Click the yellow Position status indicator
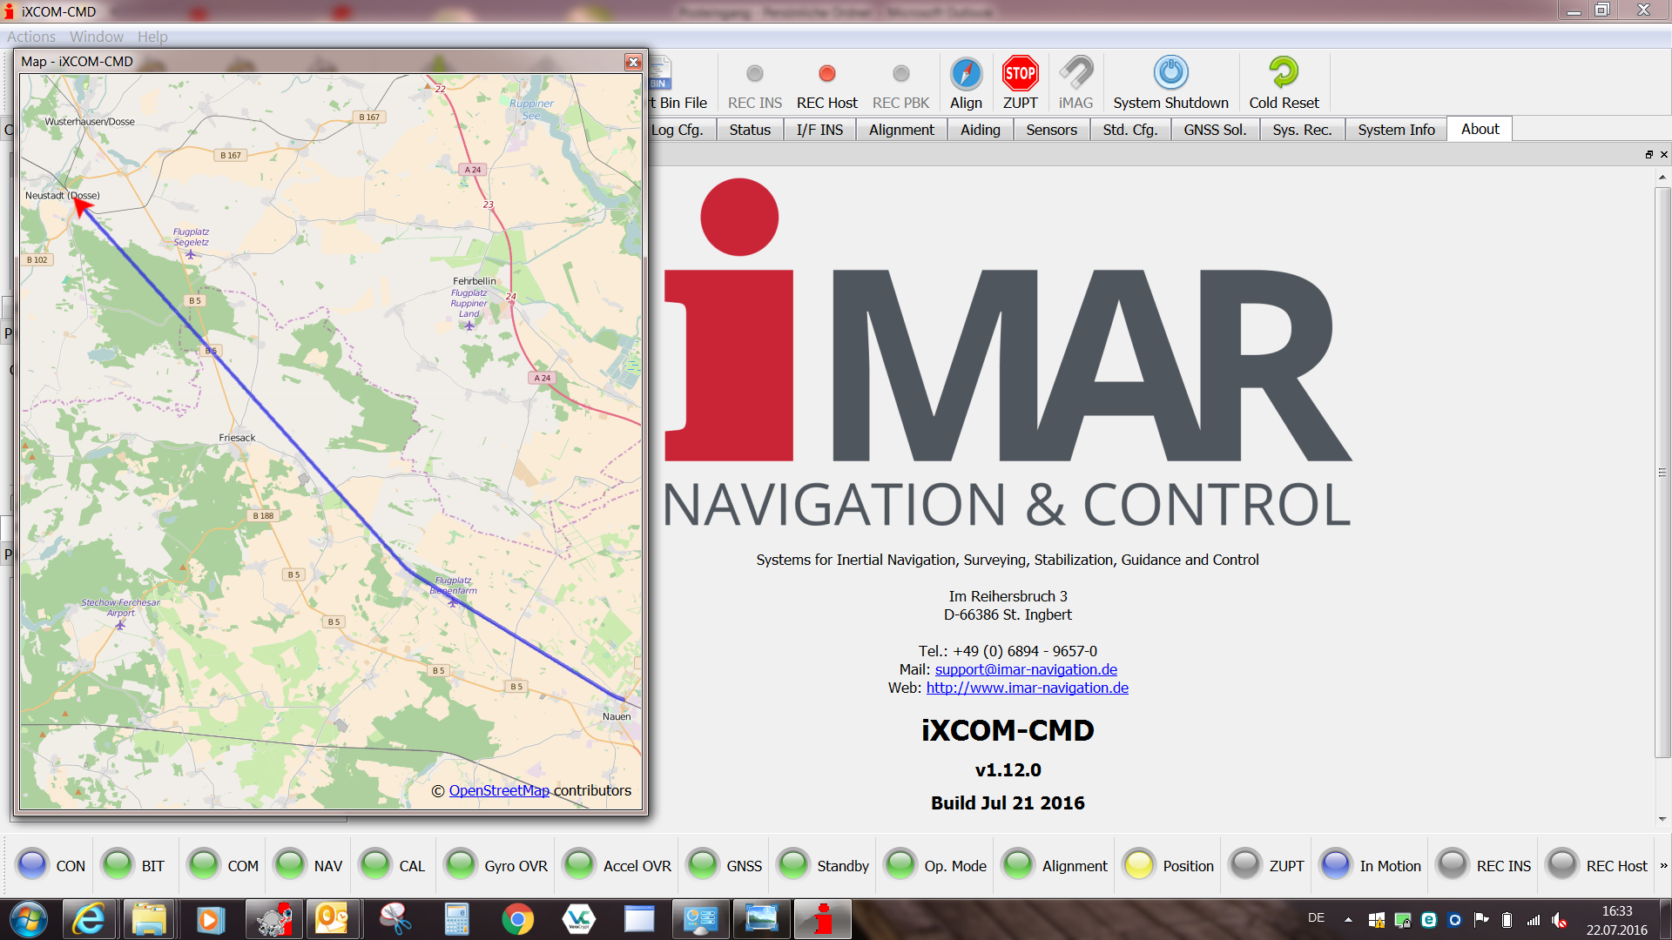This screenshot has height=940, width=1672. click(1139, 865)
